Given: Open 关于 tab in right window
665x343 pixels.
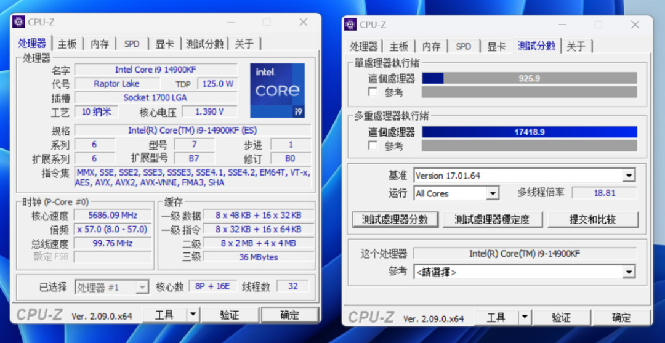Looking at the screenshot, I should (x=576, y=46).
